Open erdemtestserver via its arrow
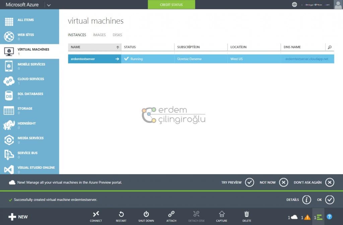Viewport: 343px width, 225px height. (117, 59)
